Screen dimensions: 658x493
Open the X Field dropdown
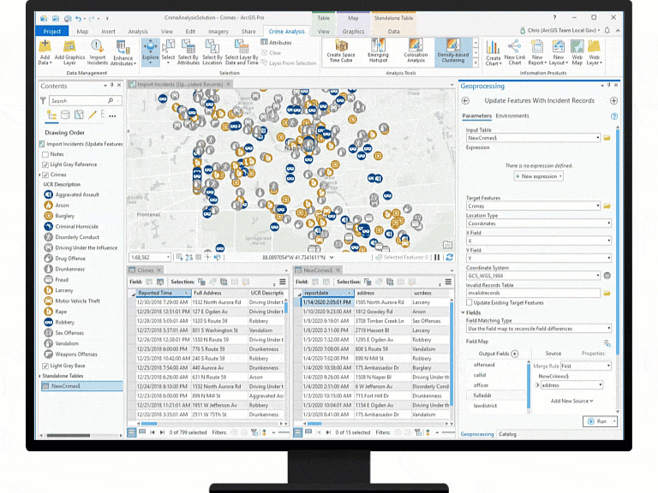coord(608,241)
